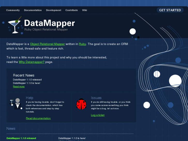
Task: Open the Documentation menu item
Action: click(33, 10)
